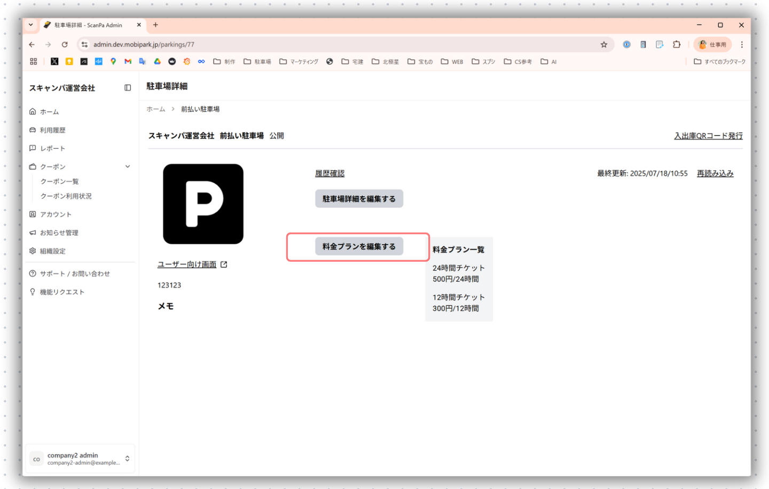This screenshot has width=769, height=489.
Task: Click the parking P logo image
Action: [x=203, y=204]
